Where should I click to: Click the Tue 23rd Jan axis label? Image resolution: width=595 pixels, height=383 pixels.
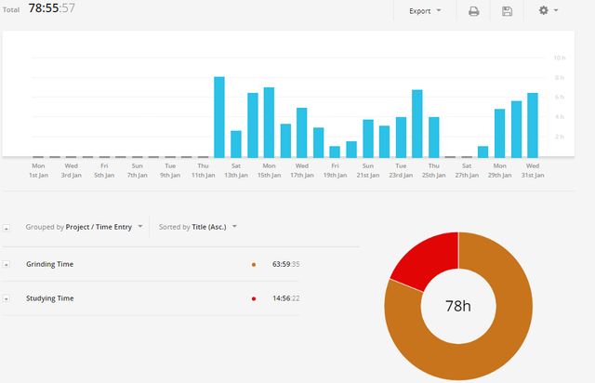click(401, 170)
